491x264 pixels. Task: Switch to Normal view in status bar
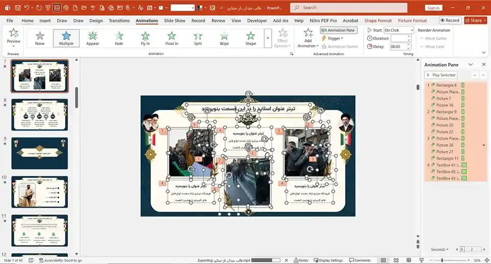coord(383,260)
